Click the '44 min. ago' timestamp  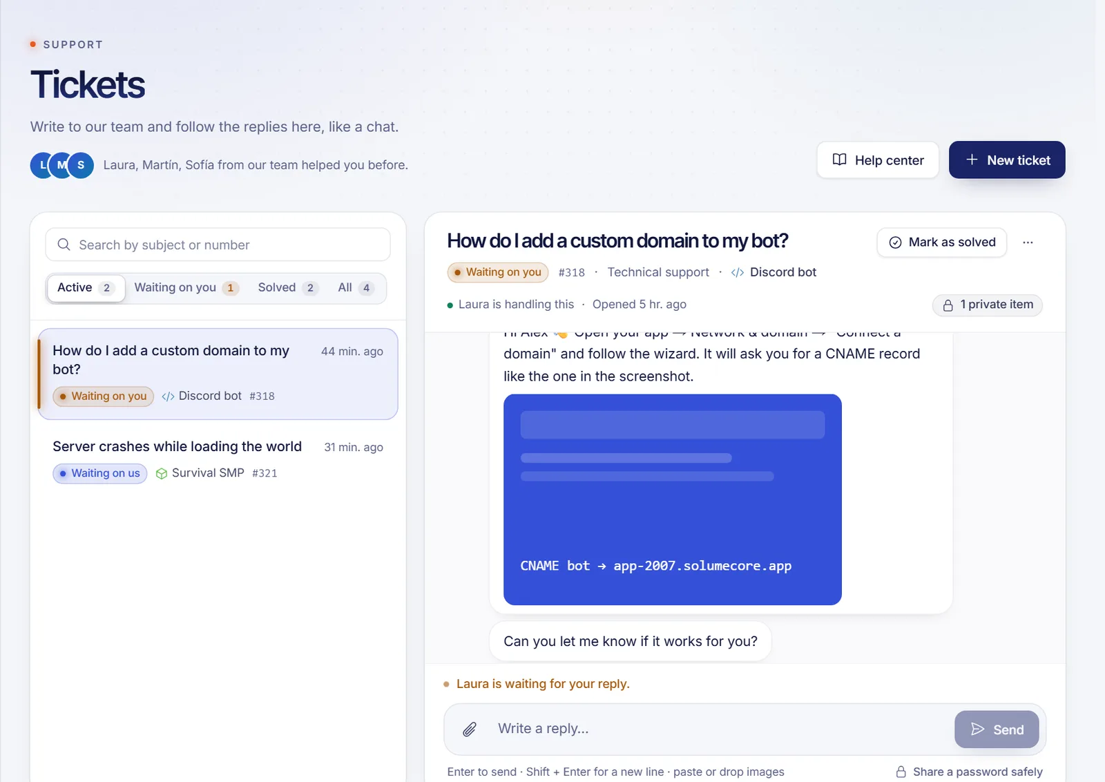click(x=352, y=351)
